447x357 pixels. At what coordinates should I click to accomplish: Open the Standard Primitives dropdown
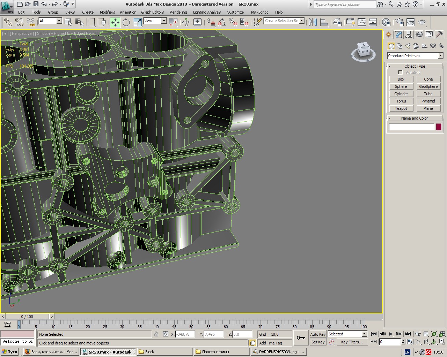(440, 56)
